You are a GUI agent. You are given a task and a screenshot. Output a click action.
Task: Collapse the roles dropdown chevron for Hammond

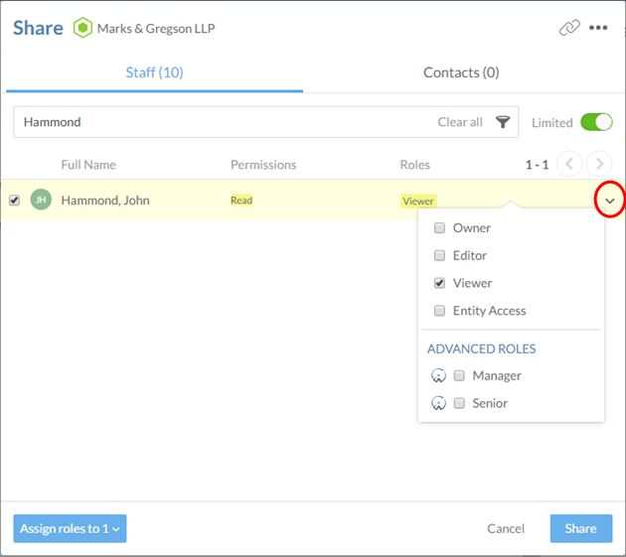pos(610,202)
